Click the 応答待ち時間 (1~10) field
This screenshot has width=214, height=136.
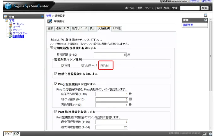112,94
